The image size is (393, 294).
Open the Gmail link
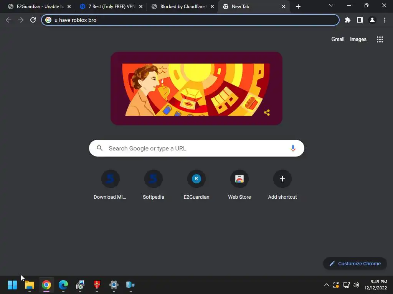(338, 39)
